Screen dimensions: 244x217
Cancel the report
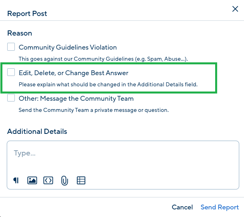pyautogui.click(x=182, y=207)
